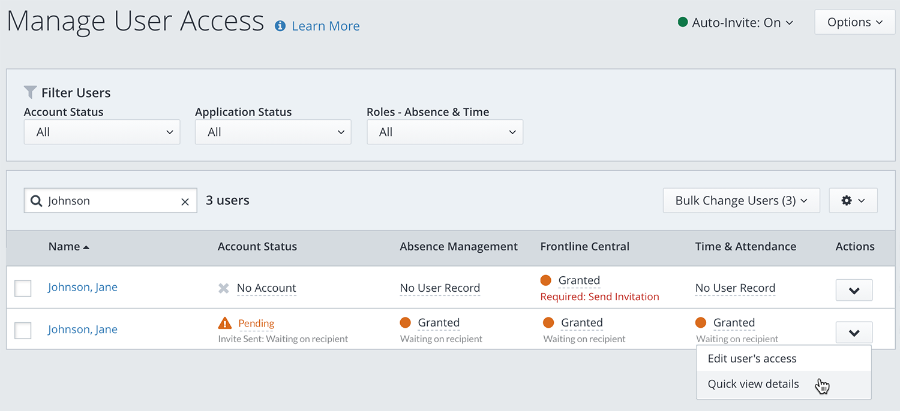Click the Pending warning triangle icon

click(x=224, y=324)
